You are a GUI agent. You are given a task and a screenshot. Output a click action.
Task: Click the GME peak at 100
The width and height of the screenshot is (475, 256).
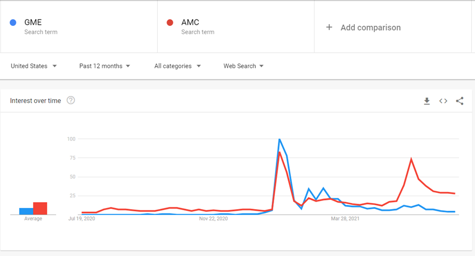click(x=279, y=140)
